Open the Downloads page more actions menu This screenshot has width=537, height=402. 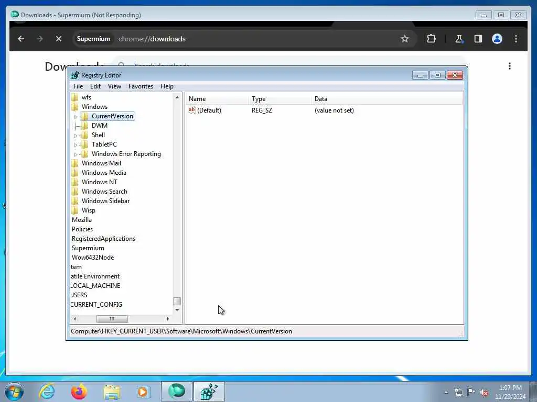(510, 65)
